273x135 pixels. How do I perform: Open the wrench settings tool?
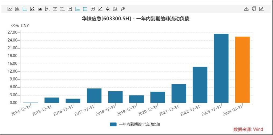click(x=123, y=9)
